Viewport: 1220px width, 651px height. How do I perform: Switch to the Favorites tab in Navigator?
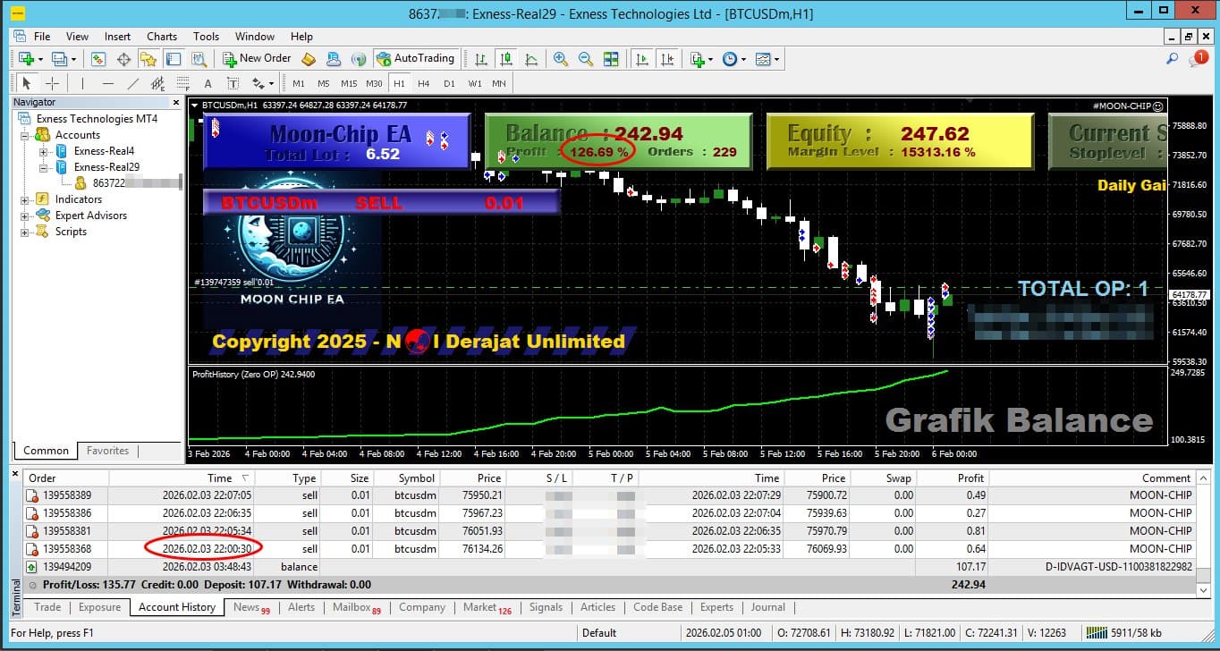(107, 451)
